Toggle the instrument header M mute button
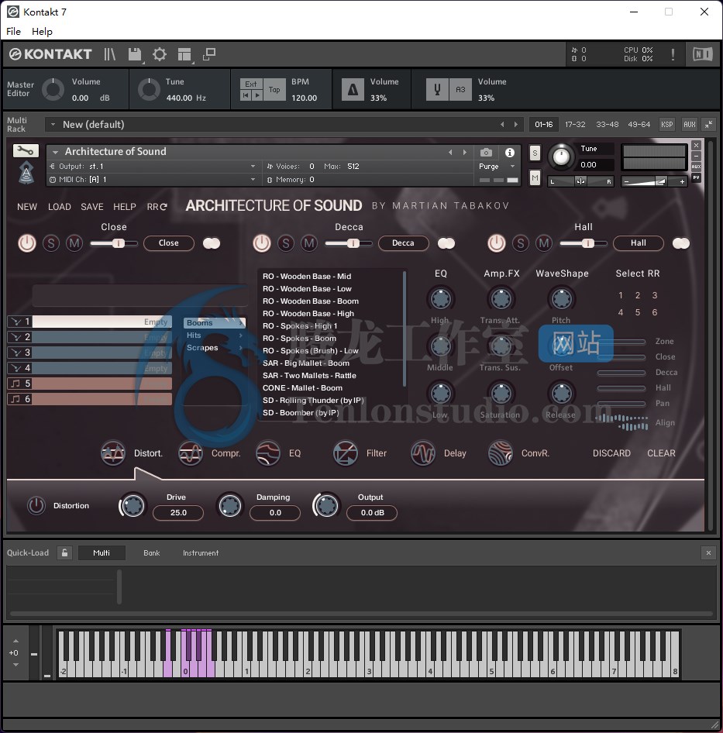The height and width of the screenshot is (733, 723). 535,177
